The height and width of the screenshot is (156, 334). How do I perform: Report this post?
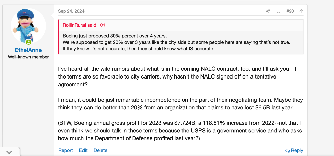tap(65, 150)
